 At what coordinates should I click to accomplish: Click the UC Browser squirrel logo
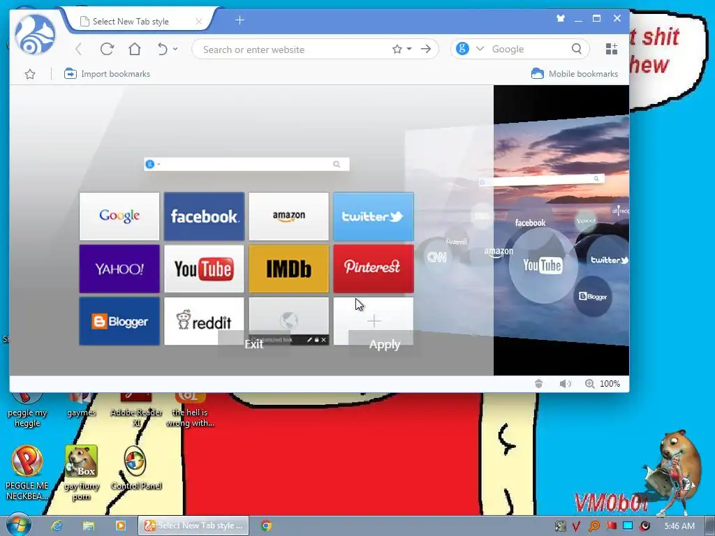click(x=35, y=35)
